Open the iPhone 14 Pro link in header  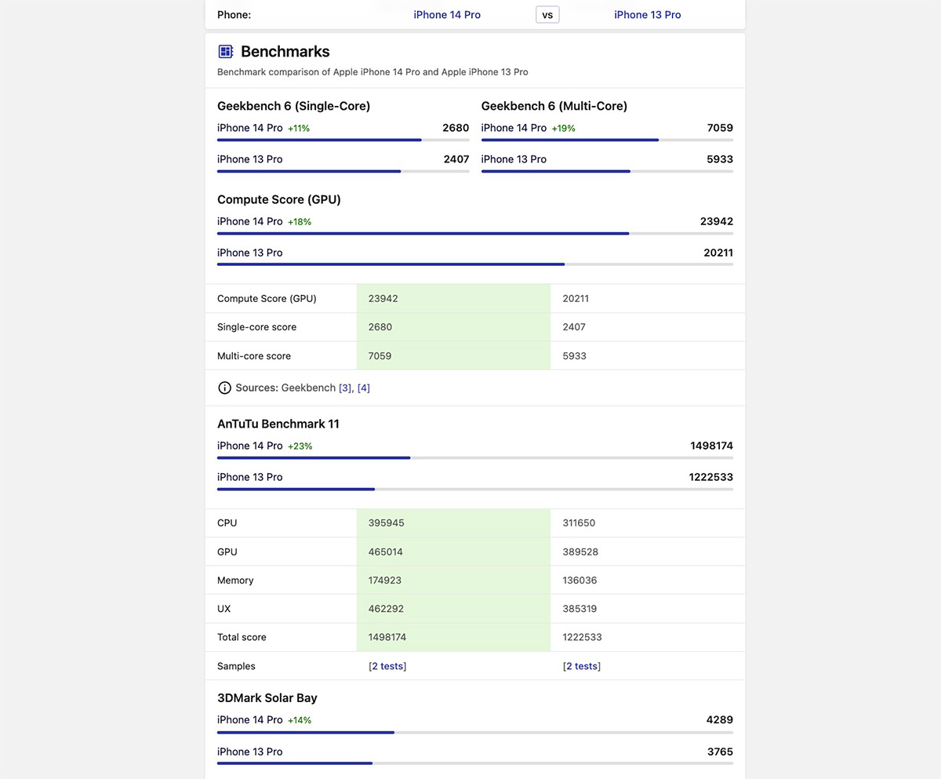[447, 15]
